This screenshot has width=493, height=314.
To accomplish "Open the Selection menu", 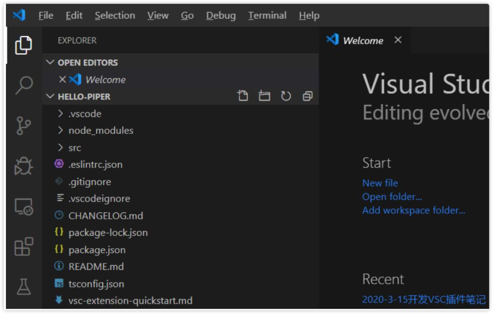I will 115,16.
